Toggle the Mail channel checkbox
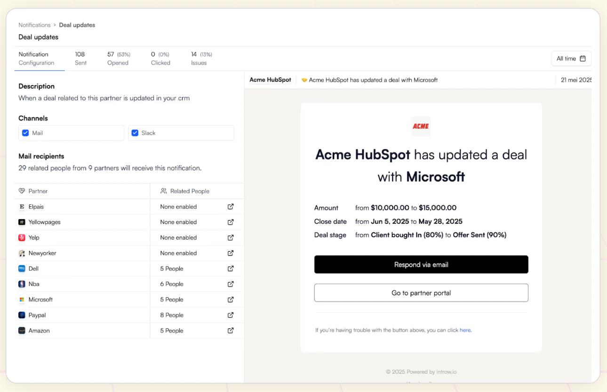The width and height of the screenshot is (607, 392). (26, 133)
